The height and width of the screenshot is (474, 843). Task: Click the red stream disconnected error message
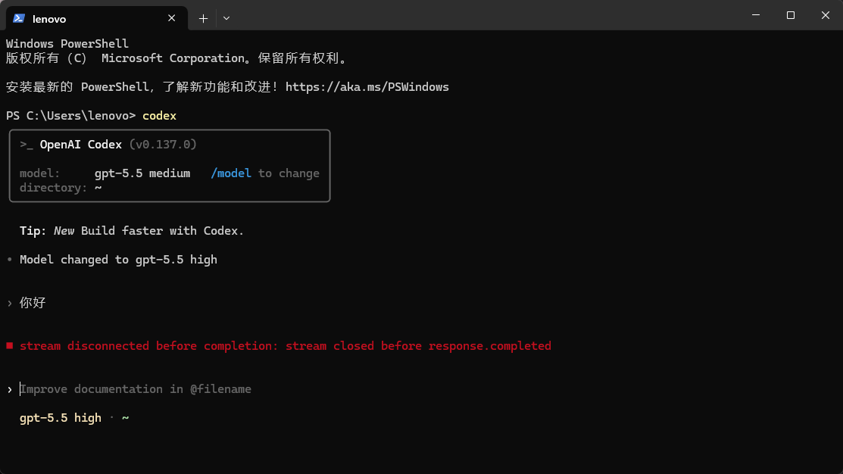pyautogui.click(x=286, y=346)
